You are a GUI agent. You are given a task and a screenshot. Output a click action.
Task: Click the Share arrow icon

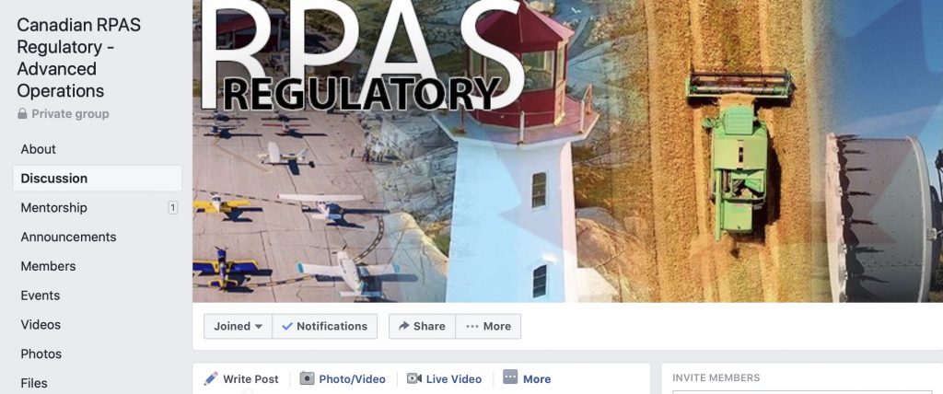403,326
